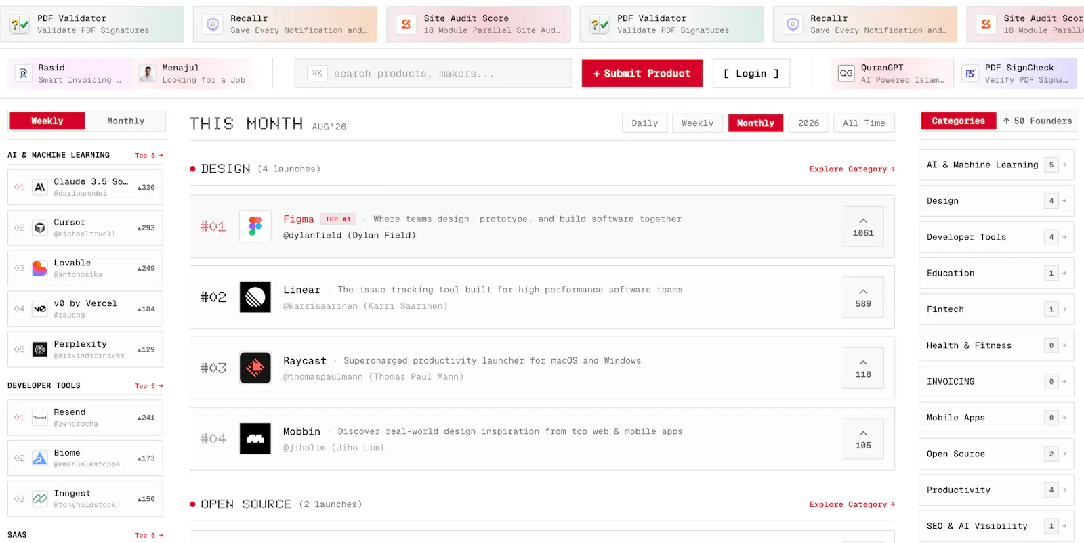1084x543 pixels.
Task: Expand AI & Machine Learning Top 5
Action: point(149,155)
